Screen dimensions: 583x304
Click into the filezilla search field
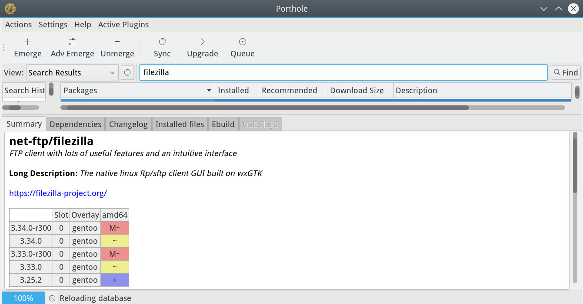point(343,72)
